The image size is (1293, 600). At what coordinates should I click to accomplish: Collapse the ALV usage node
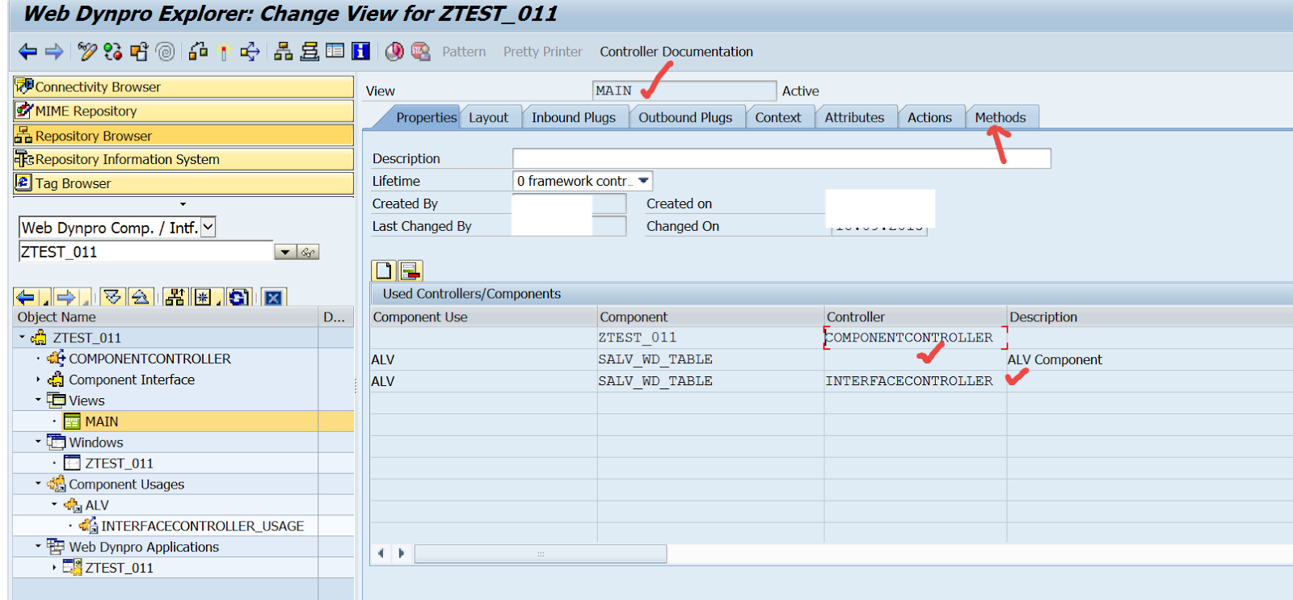[x=54, y=506]
